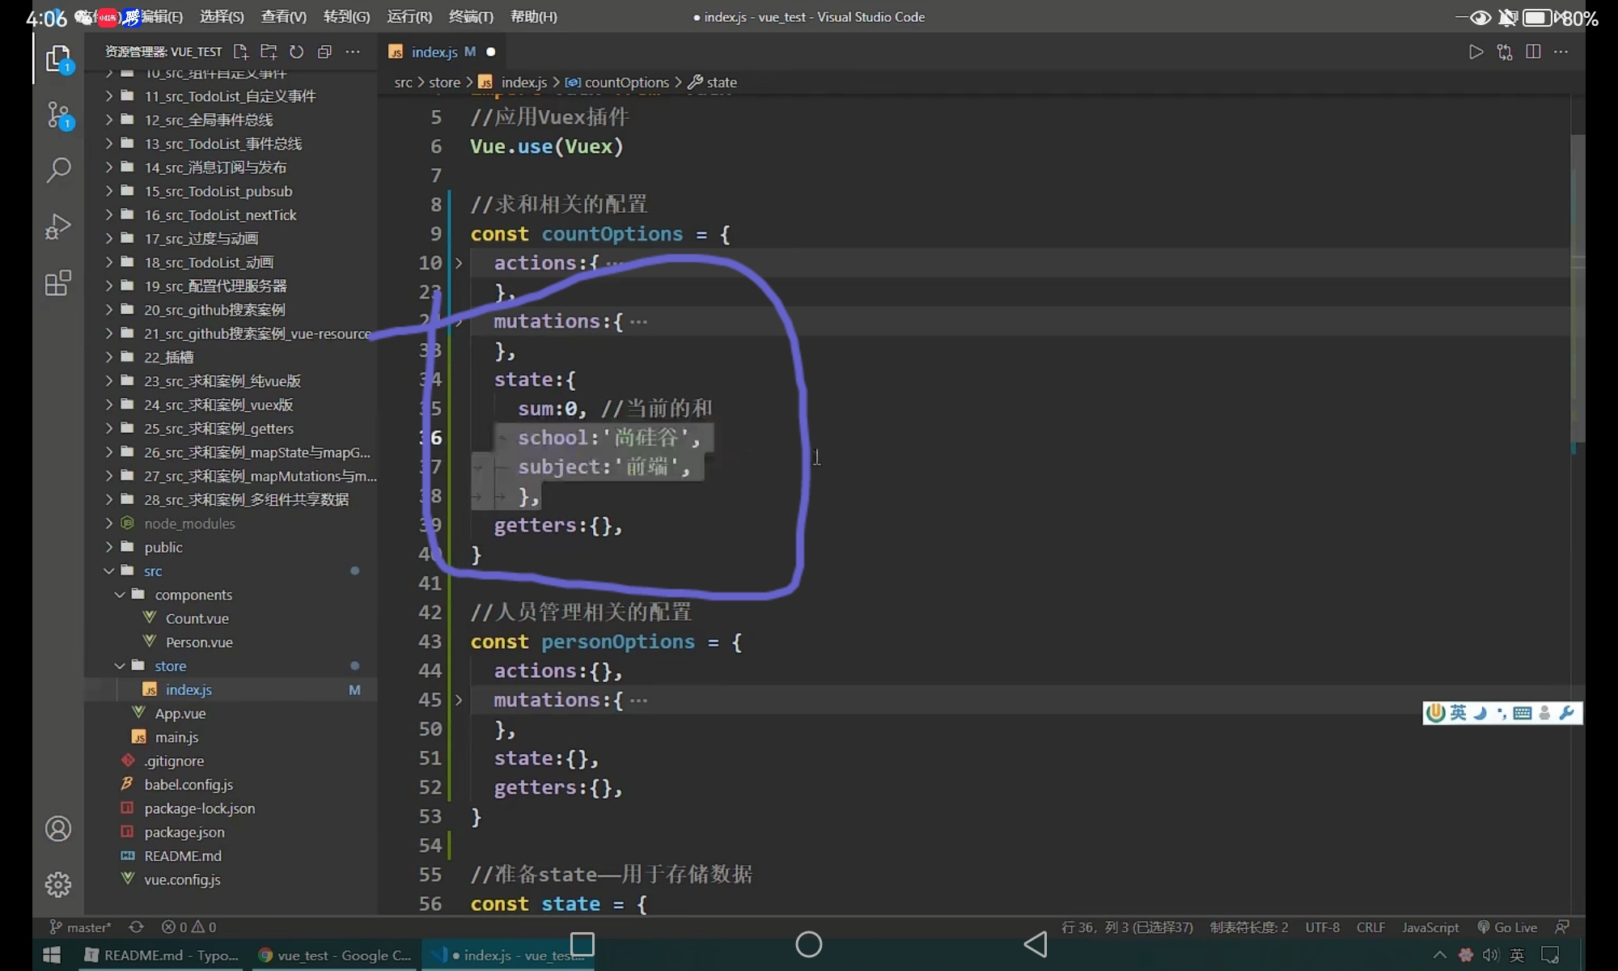Click Go Live in status bar
Viewport: 1618px width, 971px height.
coord(1508,927)
